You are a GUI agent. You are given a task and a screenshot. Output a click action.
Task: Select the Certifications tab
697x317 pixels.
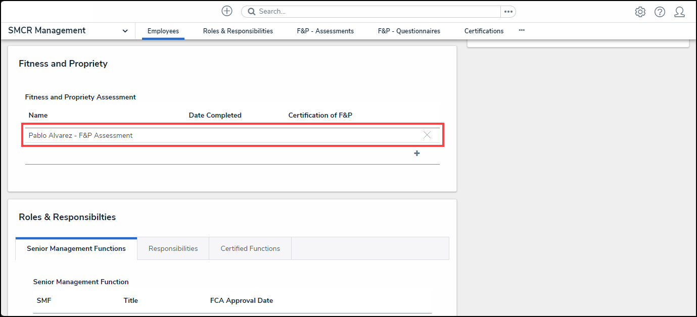484,31
